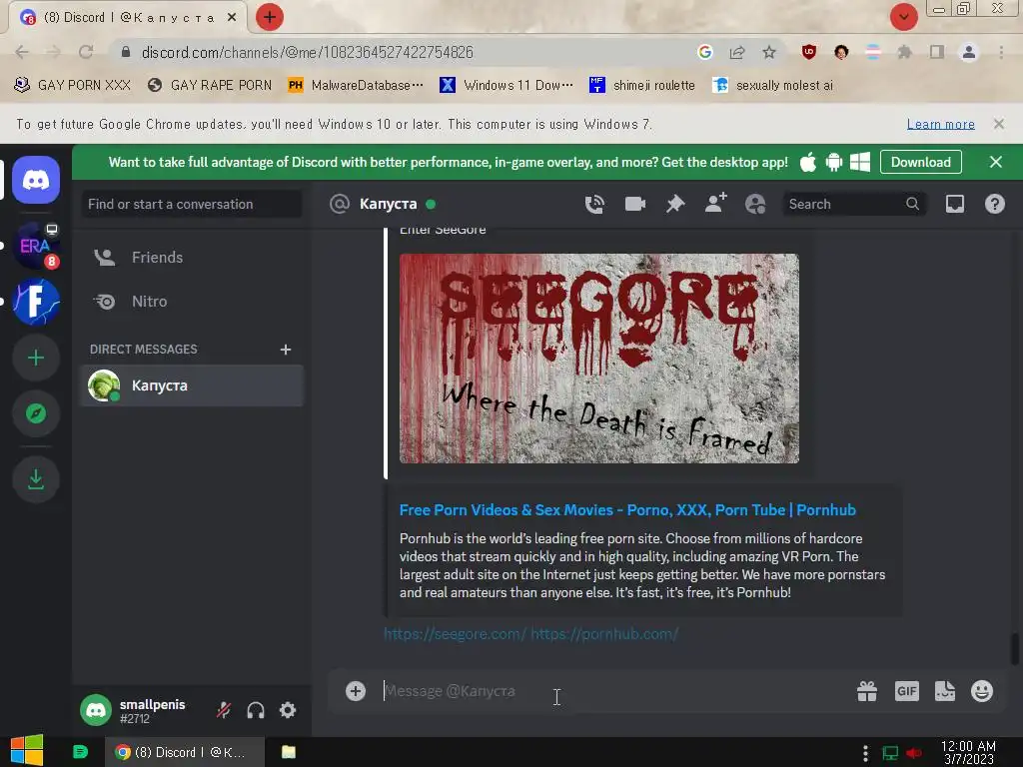Add a server with plus icon
This screenshot has height=767, width=1023.
pyautogui.click(x=36, y=358)
